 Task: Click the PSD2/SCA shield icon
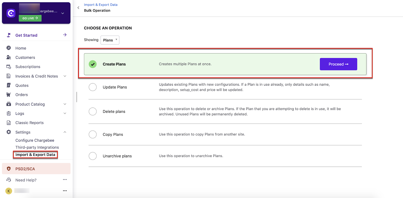pos(9,169)
